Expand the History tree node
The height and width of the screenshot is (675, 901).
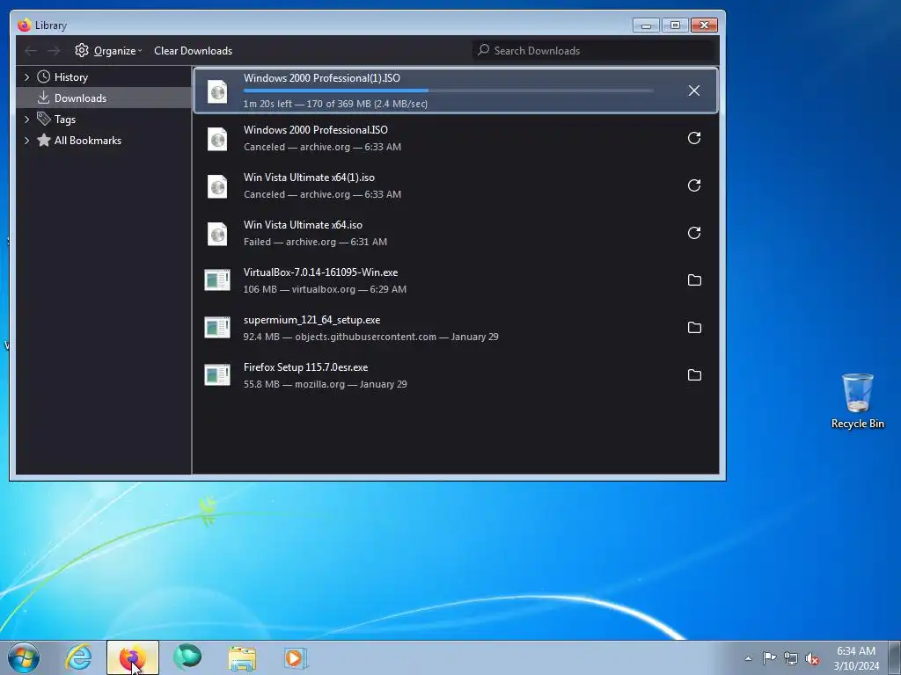(x=26, y=77)
